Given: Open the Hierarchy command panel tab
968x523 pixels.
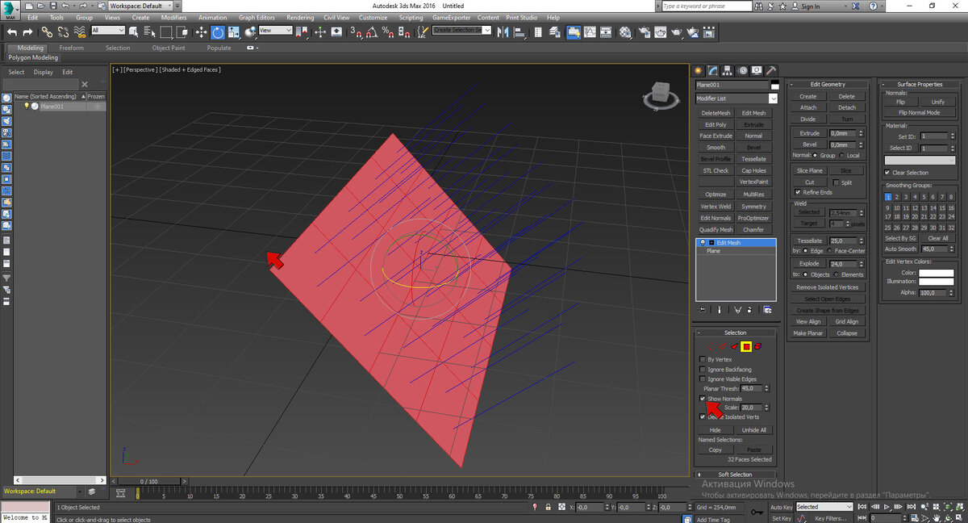Looking at the screenshot, I should (x=727, y=70).
